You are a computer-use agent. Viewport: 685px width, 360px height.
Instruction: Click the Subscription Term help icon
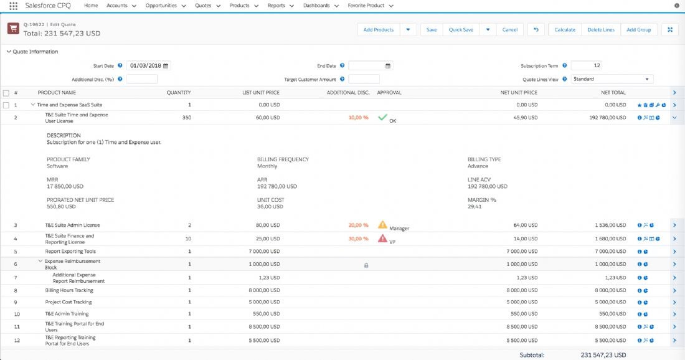(564, 65)
